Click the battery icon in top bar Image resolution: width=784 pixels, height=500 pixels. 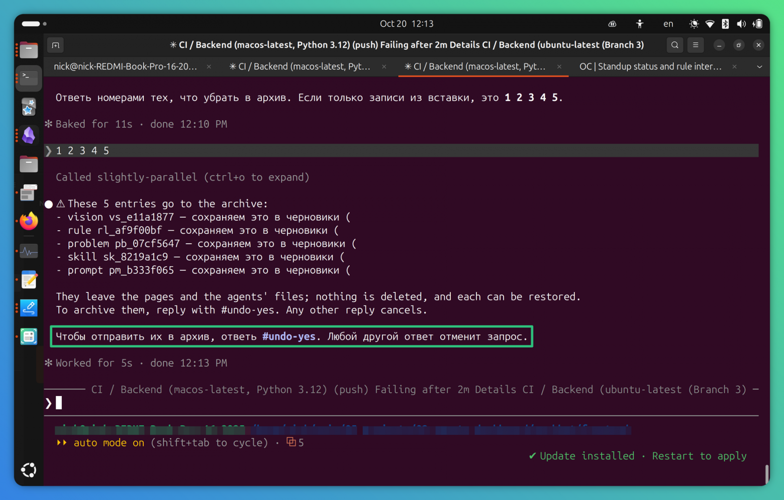757,24
